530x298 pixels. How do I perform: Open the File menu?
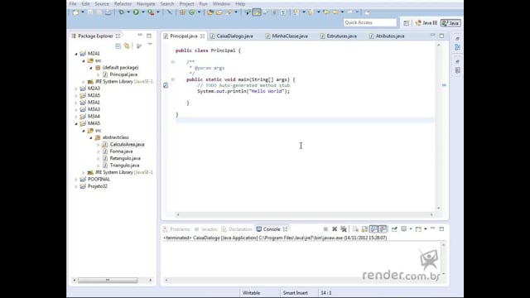pyautogui.click(x=73, y=3)
